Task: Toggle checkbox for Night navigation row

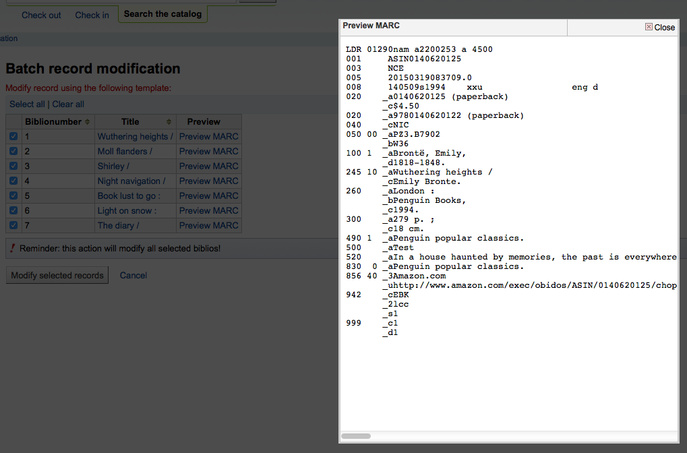Action: point(14,181)
